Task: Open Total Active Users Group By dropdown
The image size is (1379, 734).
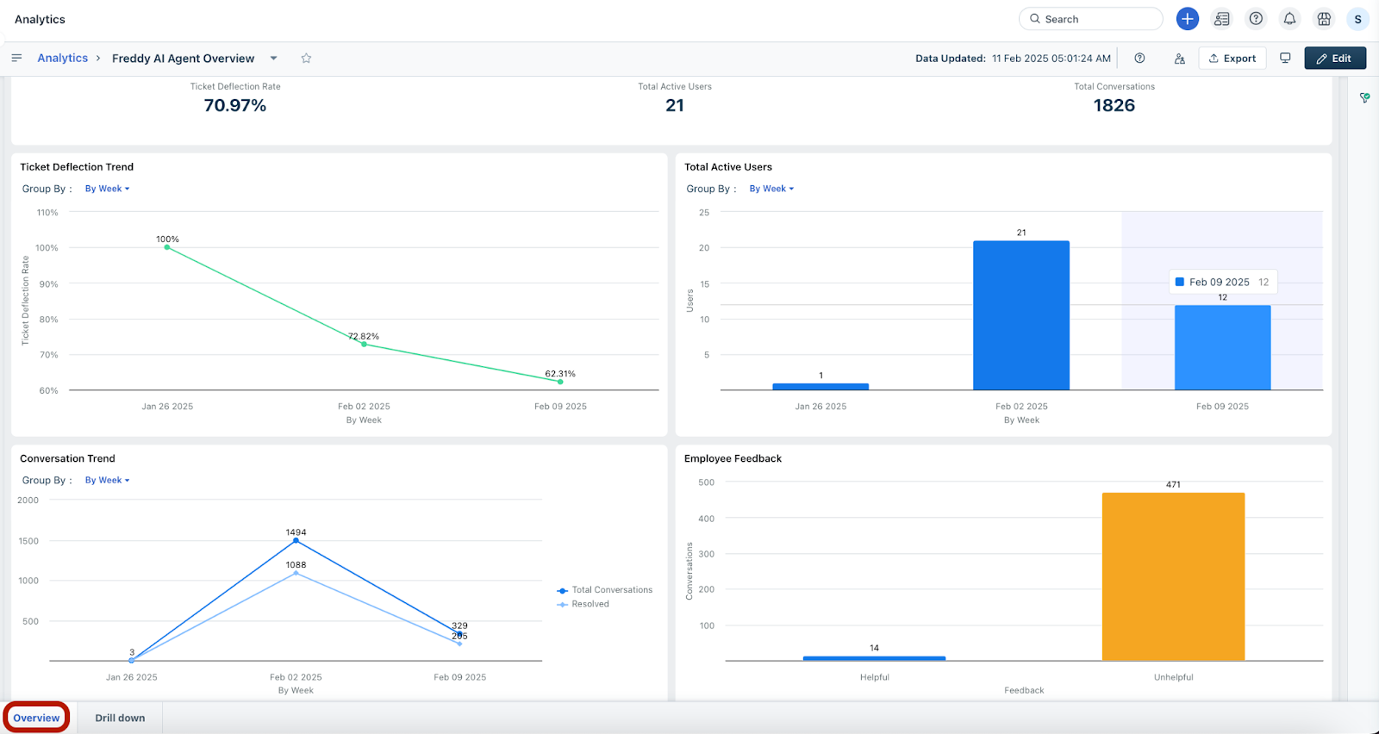Action: 771,189
